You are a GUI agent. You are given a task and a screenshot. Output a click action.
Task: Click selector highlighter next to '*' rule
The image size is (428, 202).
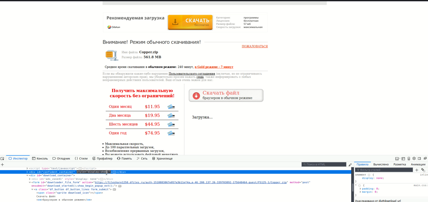tap(360, 185)
